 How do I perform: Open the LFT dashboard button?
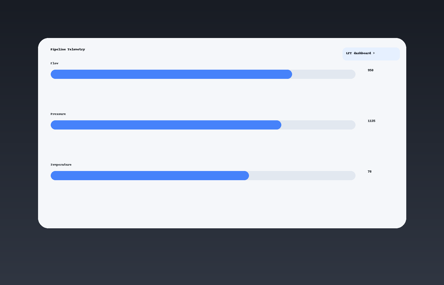click(371, 54)
